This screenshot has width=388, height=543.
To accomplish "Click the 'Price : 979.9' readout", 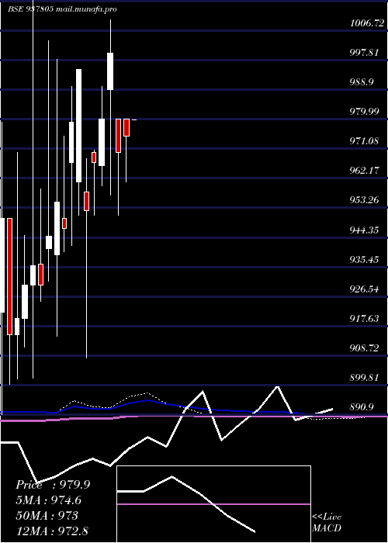I will 53,485.
